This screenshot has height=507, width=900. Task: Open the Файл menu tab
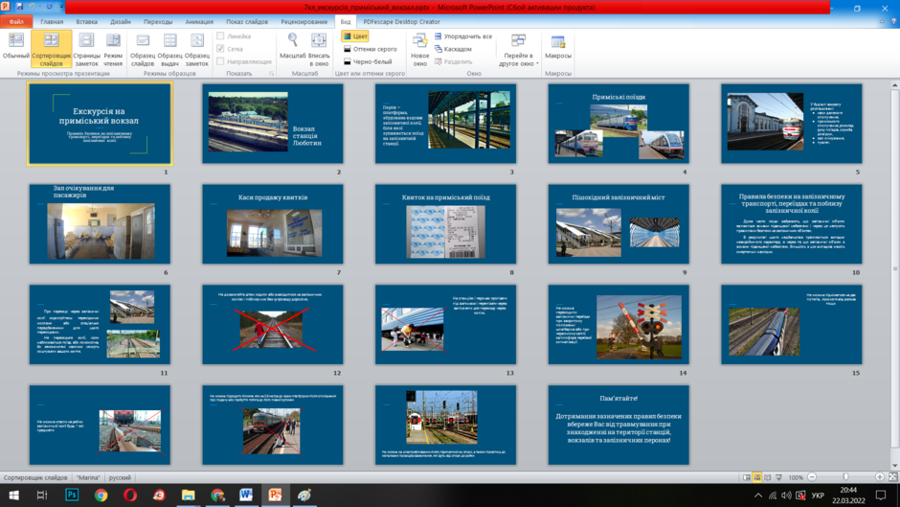[x=16, y=22]
